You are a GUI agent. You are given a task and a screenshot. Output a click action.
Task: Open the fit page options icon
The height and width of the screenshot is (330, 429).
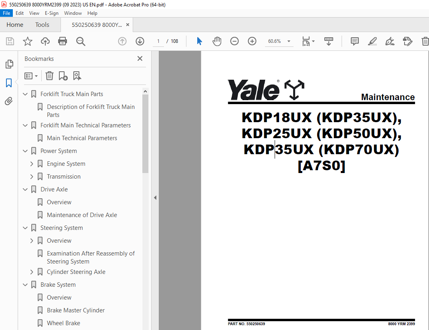(x=308, y=41)
